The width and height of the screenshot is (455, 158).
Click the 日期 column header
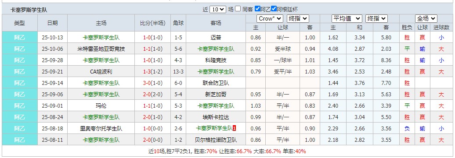point(53,23)
